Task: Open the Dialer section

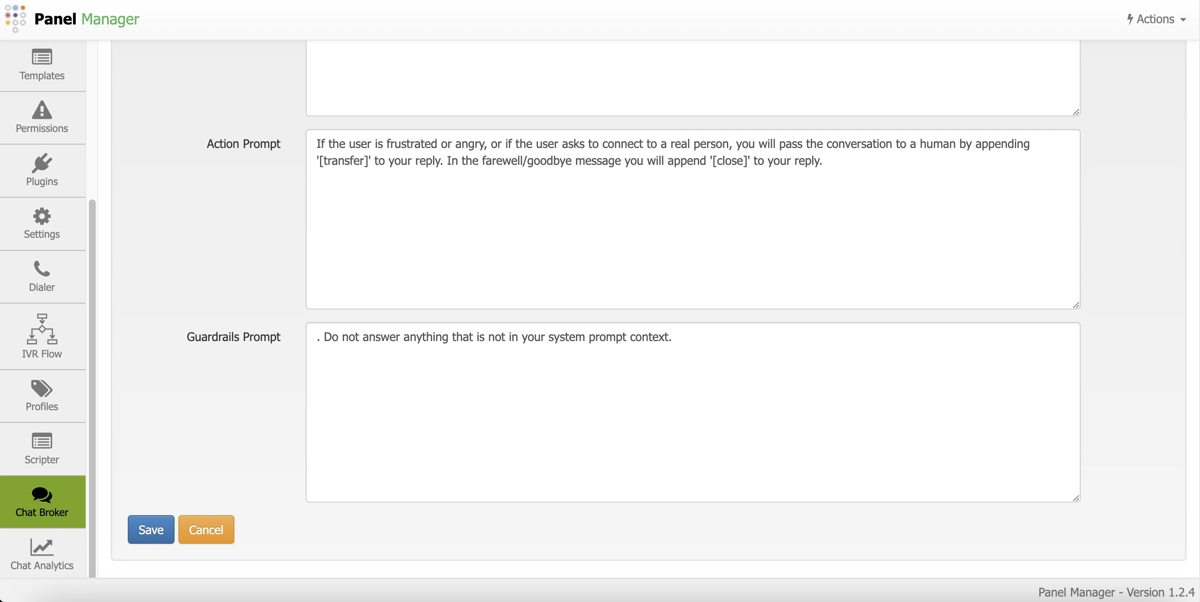Action: click(42, 277)
